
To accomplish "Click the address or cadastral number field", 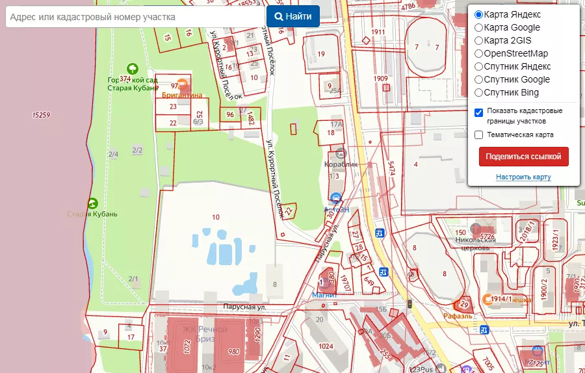I will pyautogui.click(x=135, y=17).
